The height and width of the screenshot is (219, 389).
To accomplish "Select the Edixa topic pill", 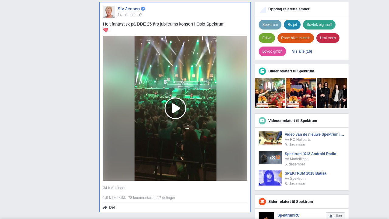I will click(267, 38).
